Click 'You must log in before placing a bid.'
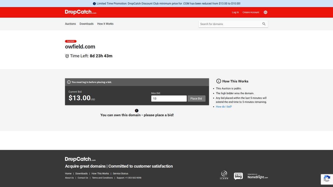Screen dimensions: 333x187 (92, 82)
